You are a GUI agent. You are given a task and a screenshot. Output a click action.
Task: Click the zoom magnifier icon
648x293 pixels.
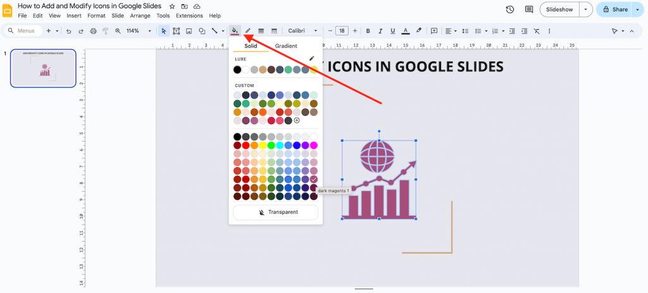pos(118,31)
